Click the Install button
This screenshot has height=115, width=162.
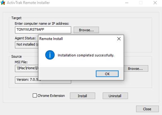[x=82, y=96]
